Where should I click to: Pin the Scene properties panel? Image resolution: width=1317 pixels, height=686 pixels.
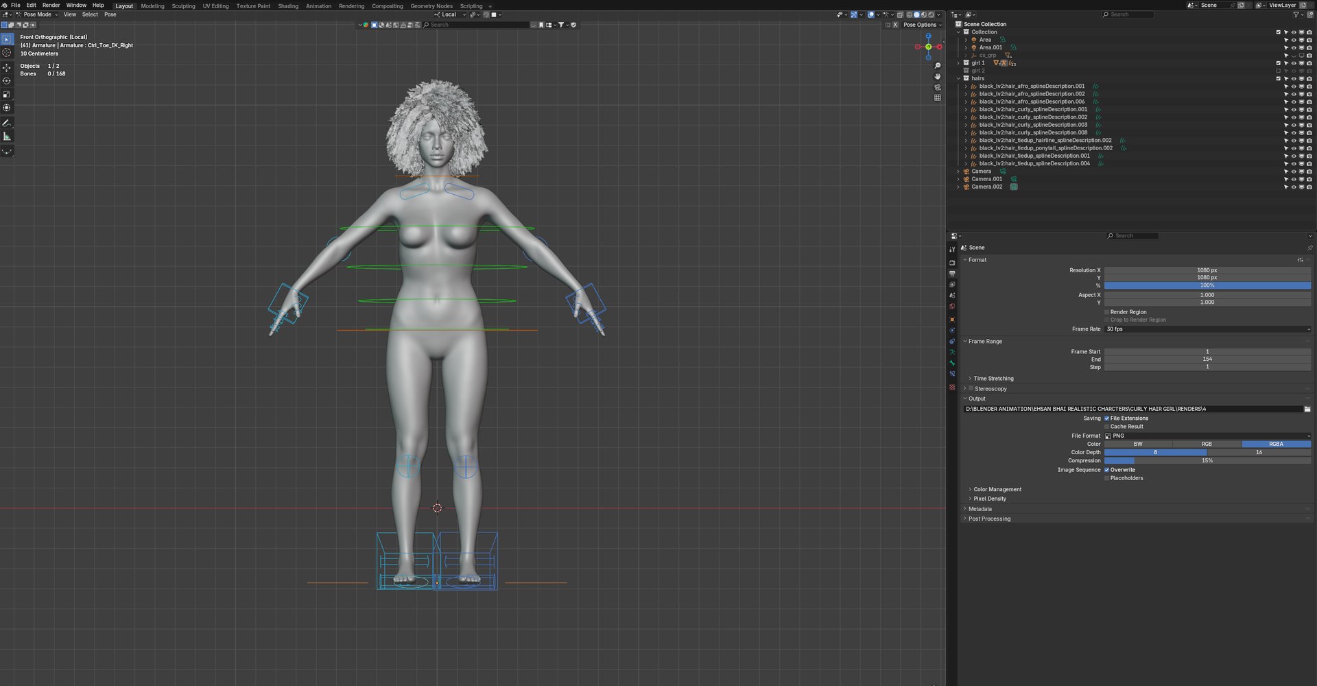click(1309, 248)
